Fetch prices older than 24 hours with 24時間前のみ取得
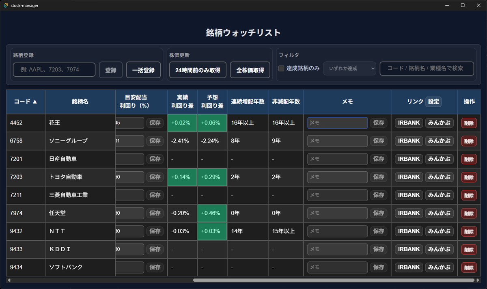Image resolution: width=487 pixels, height=289 pixels. coord(198,69)
